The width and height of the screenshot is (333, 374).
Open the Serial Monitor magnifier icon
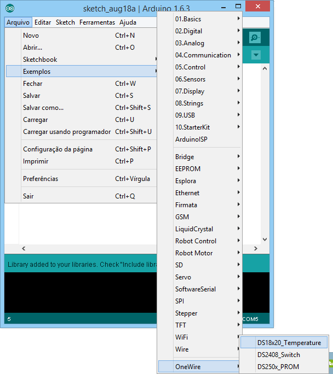pos(255,37)
